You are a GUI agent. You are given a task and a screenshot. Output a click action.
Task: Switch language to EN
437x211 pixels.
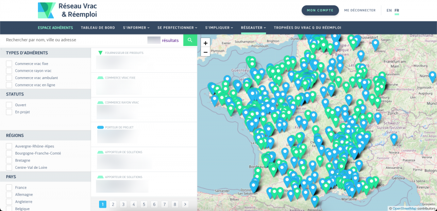point(389,10)
